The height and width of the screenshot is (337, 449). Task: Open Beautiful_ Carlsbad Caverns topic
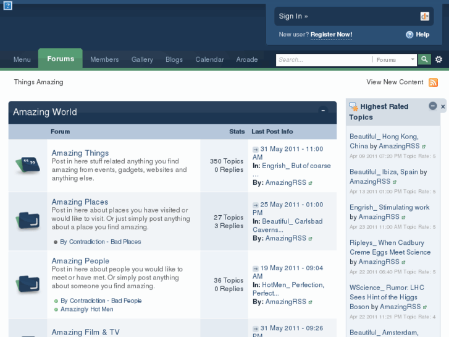(288, 226)
